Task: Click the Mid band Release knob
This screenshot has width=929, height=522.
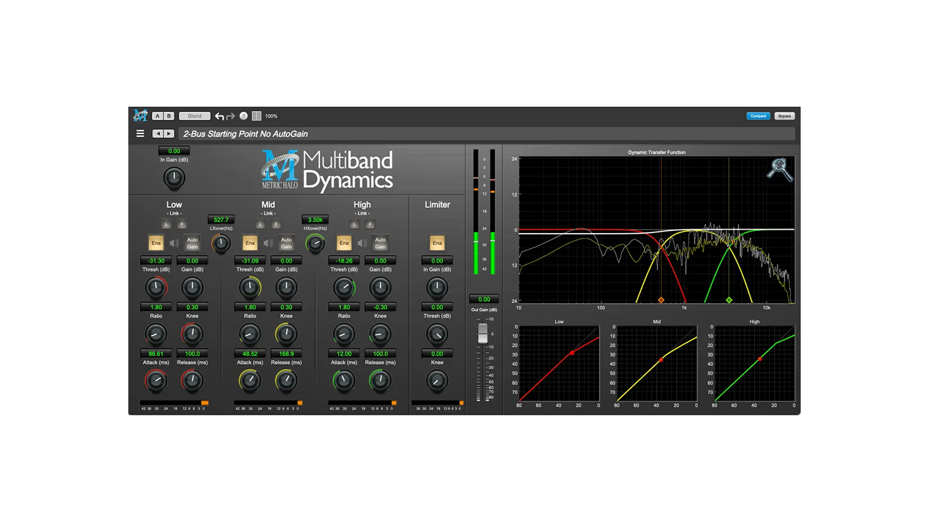Action: point(286,380)
